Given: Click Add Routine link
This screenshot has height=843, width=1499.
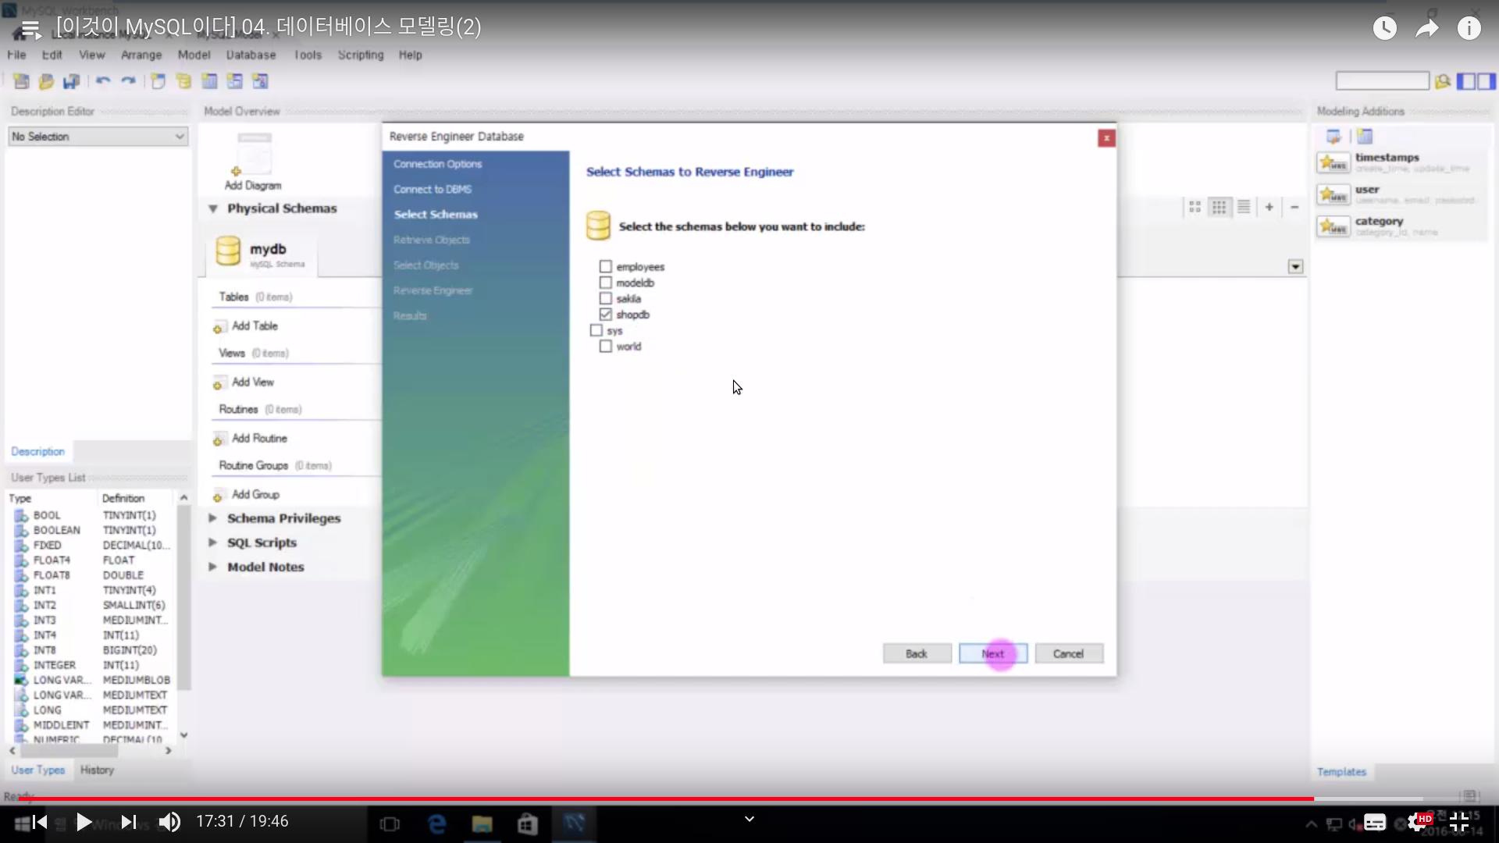Looking at the screenshot, I should click(x=259, y=438).
